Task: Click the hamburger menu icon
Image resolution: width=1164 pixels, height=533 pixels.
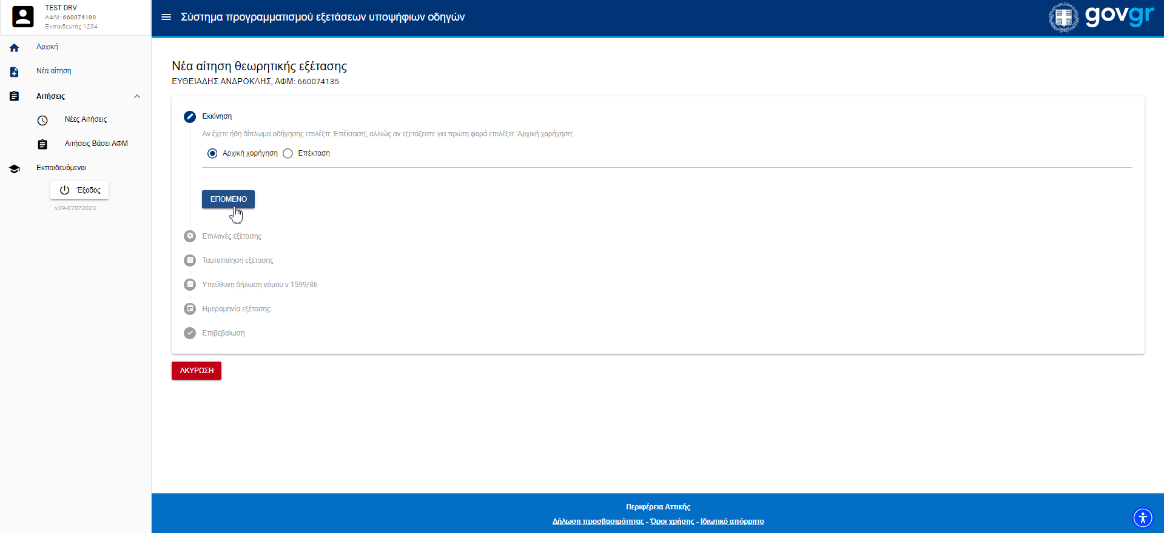Action: 166,17
